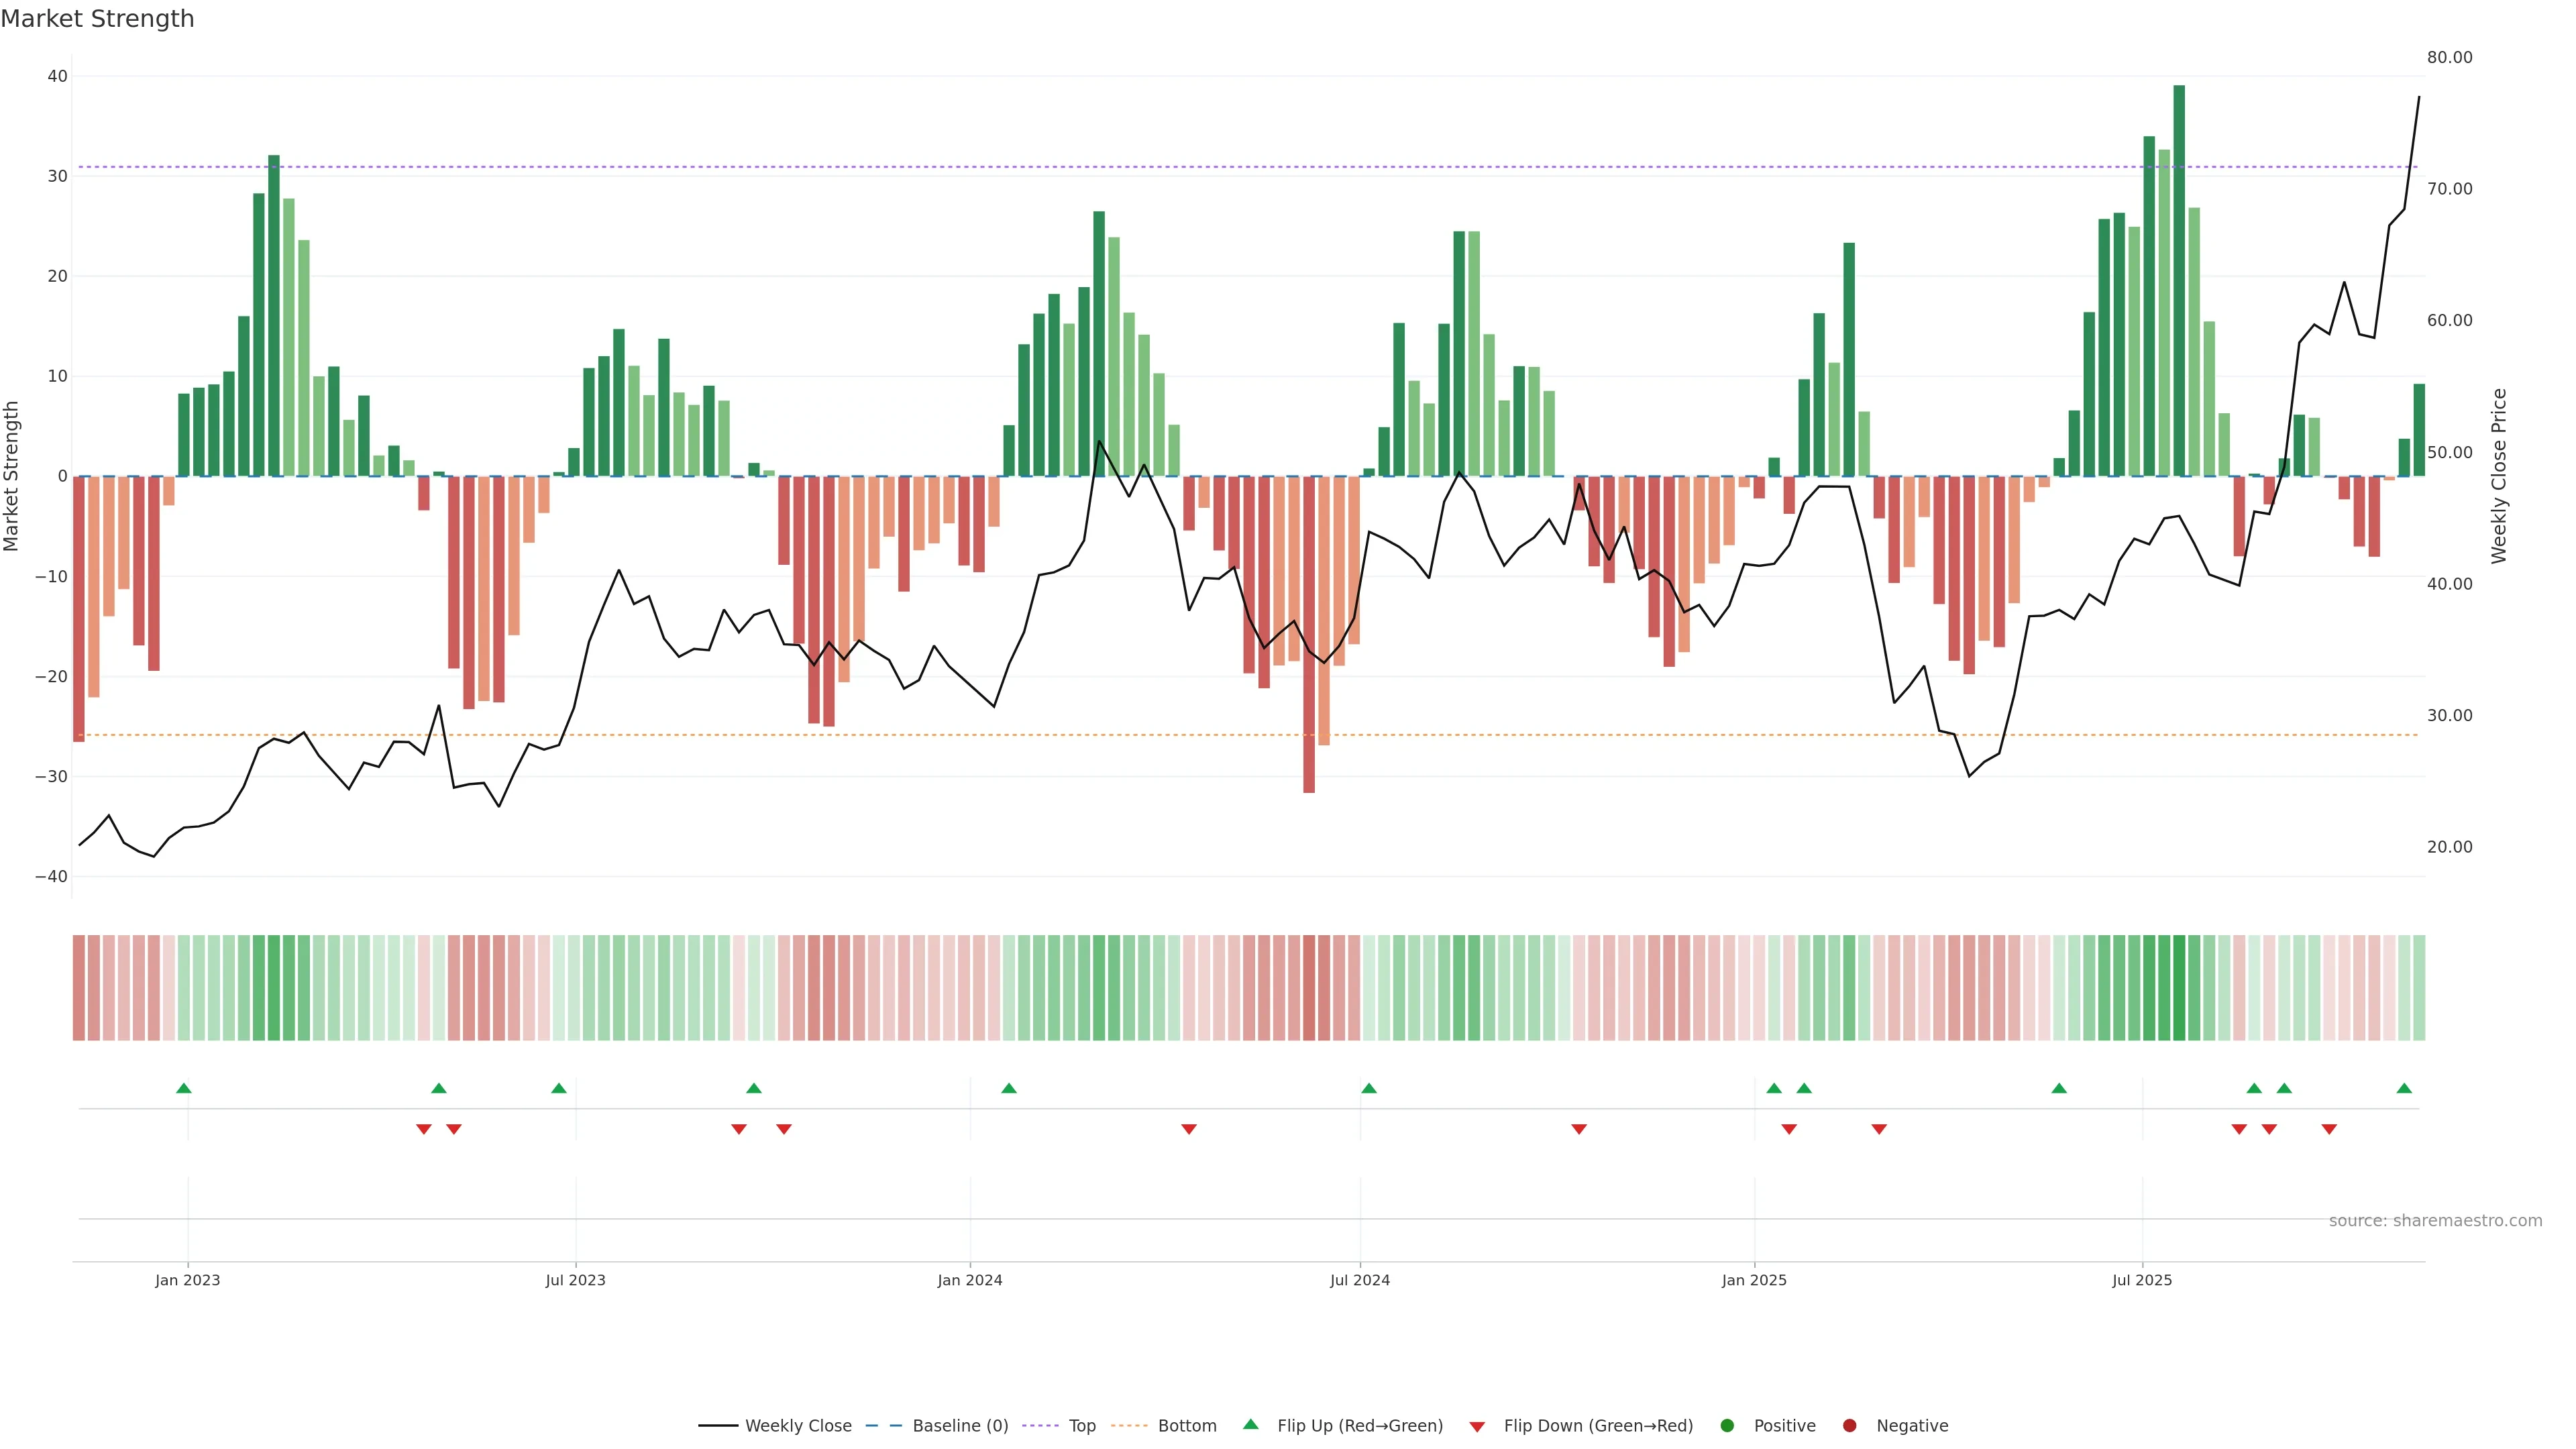Click the Jul 2025 x-axis label
Viewport: 2576px width, 1449px height.
(x=2142, y=1280)
